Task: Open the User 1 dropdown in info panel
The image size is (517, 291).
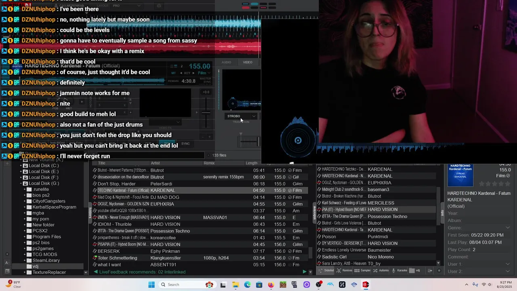Action: [x=508, y=264]
